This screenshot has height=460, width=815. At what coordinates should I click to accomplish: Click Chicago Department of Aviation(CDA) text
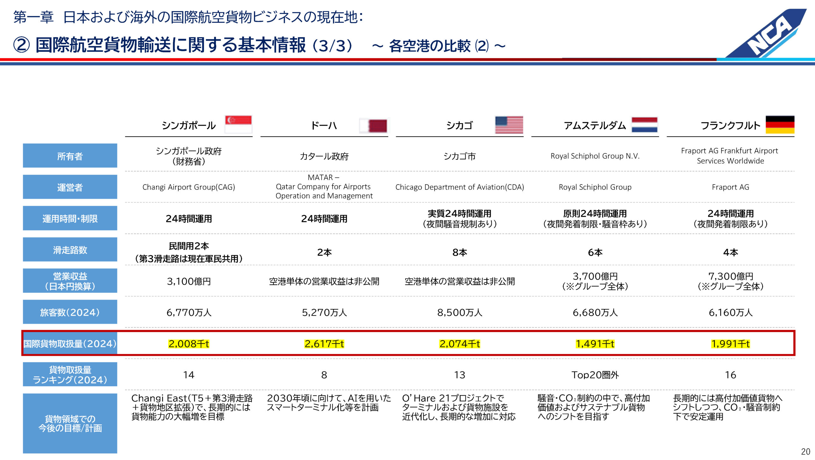pyautogui.click(x=459, y=187)
